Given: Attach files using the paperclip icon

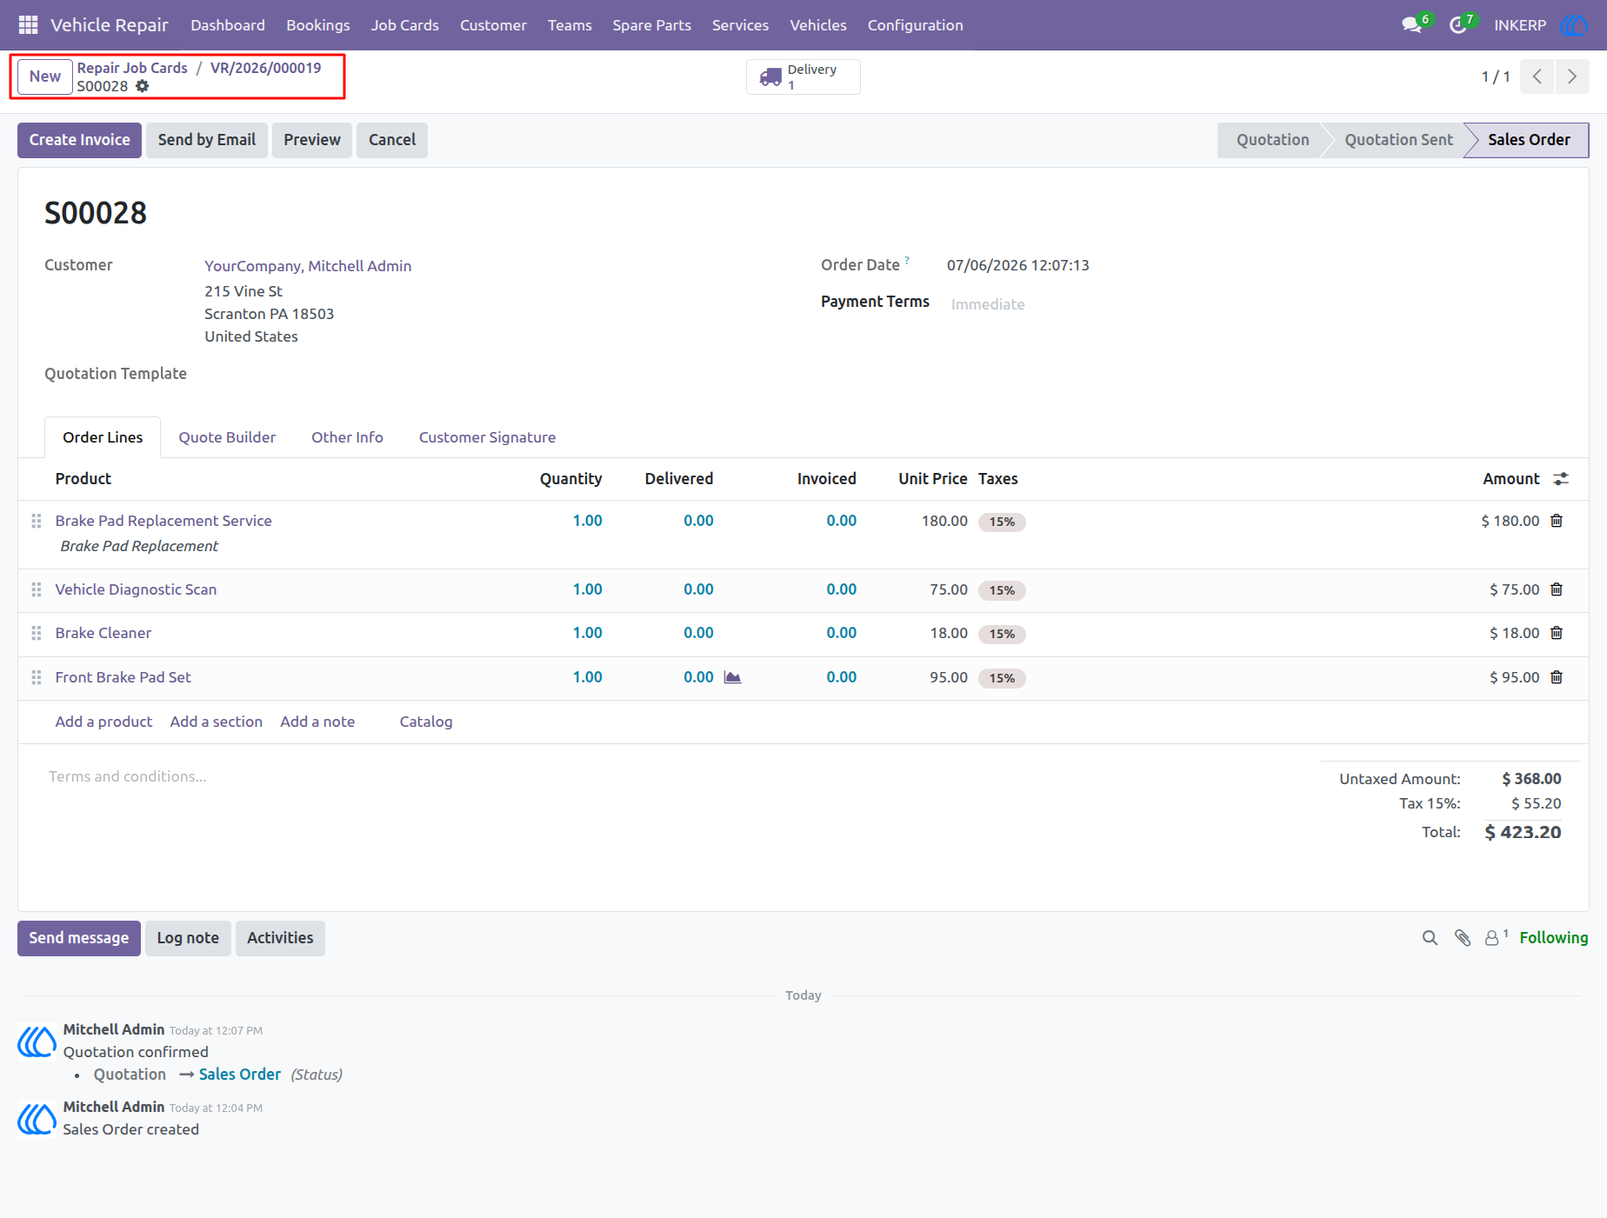Looking at the screenshot, I should pyautogui.click(x=1463, y=938).
